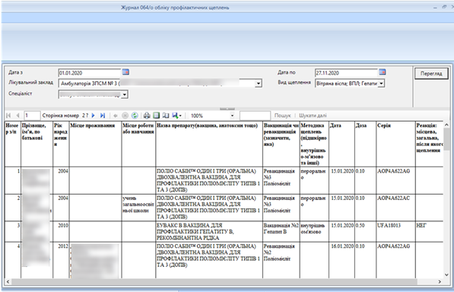
Task: Click the 'Шукати далі' link
Action: point(313,116)
